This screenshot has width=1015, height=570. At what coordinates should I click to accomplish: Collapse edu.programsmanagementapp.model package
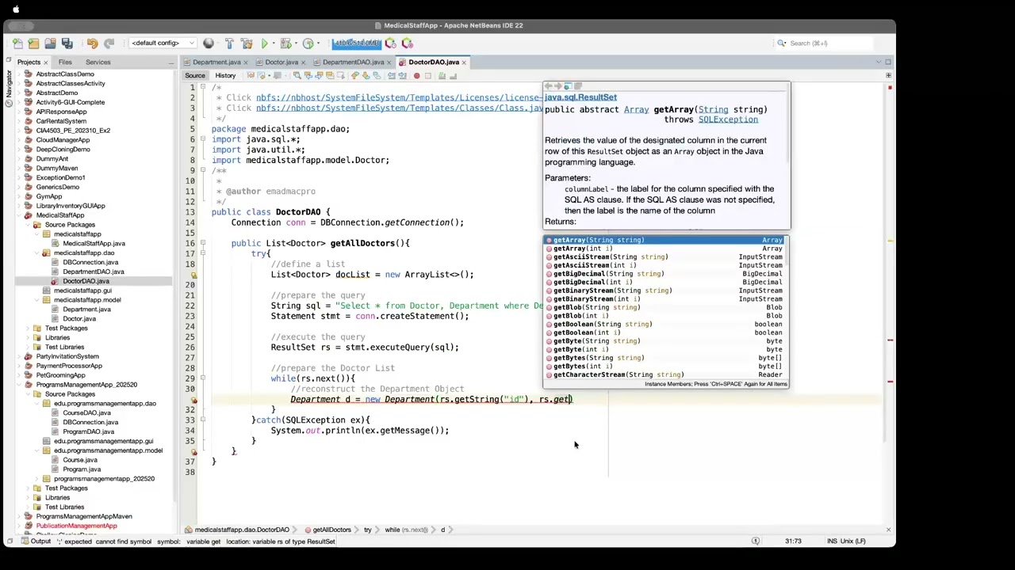(x=36, y=450)
